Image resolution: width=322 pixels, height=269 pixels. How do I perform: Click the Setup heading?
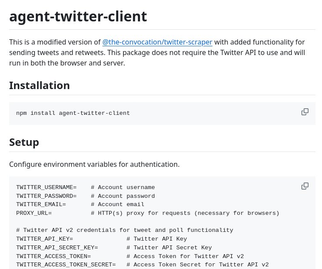pos(24,142)
